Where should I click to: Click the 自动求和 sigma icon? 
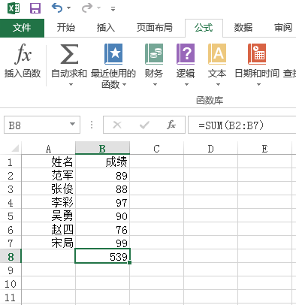click(69, 54)
